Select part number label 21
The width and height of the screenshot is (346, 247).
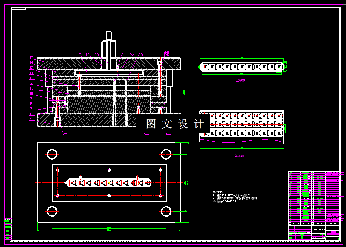[123, 55]
